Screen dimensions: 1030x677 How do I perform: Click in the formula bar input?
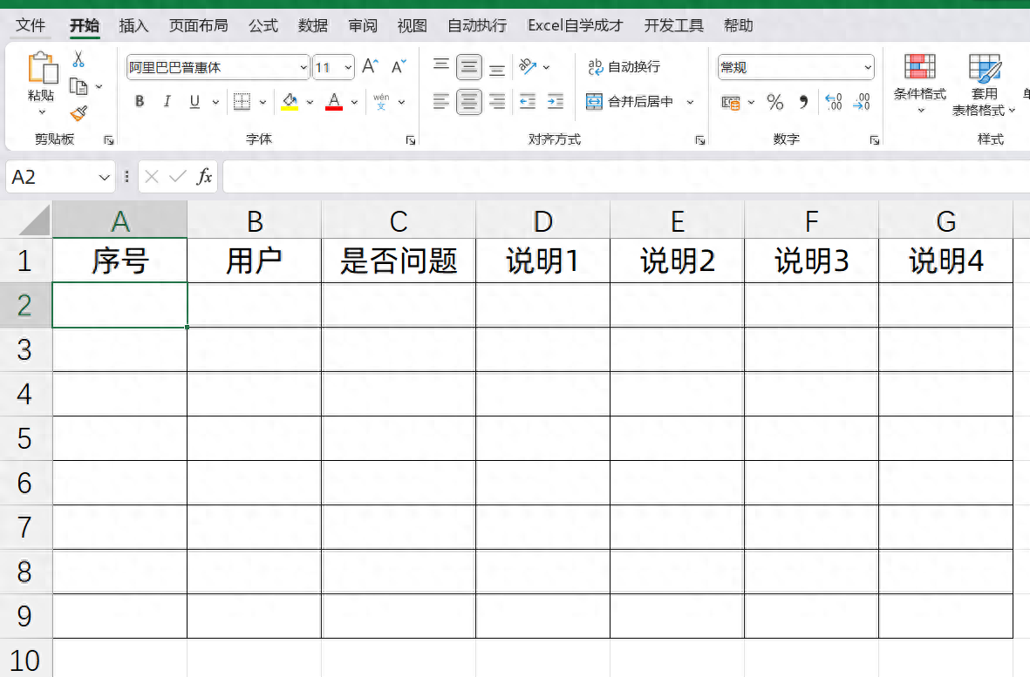[x=626, y=177]
